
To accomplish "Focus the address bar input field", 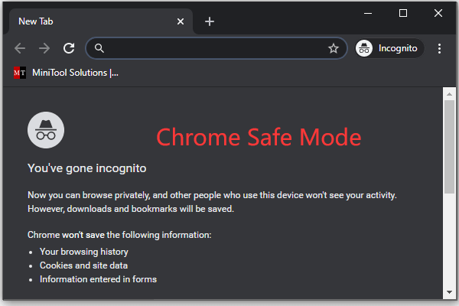I will pyautogui.click(x=216, y=48).
